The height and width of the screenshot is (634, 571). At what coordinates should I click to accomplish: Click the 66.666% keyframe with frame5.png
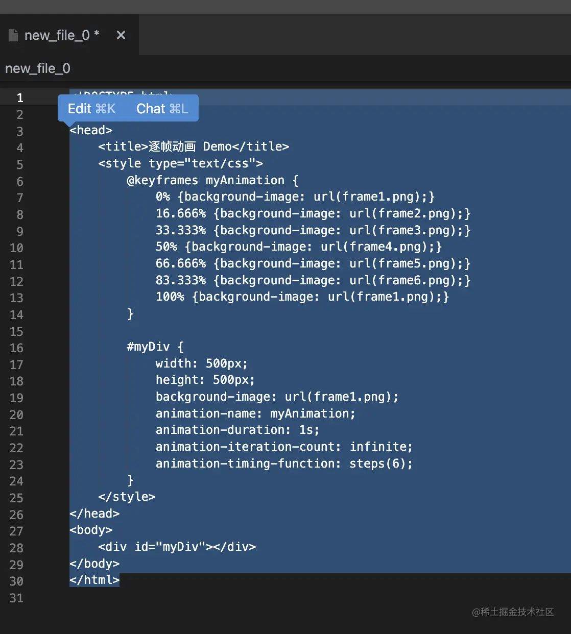click(x=313, y=264)
